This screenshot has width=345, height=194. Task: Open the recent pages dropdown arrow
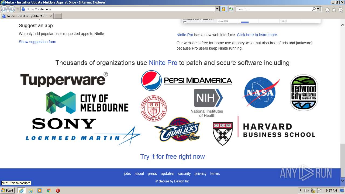(18, 9)
